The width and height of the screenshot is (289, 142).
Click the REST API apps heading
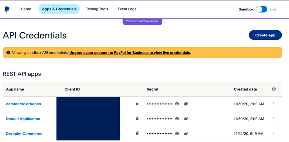tap(22, 74)
